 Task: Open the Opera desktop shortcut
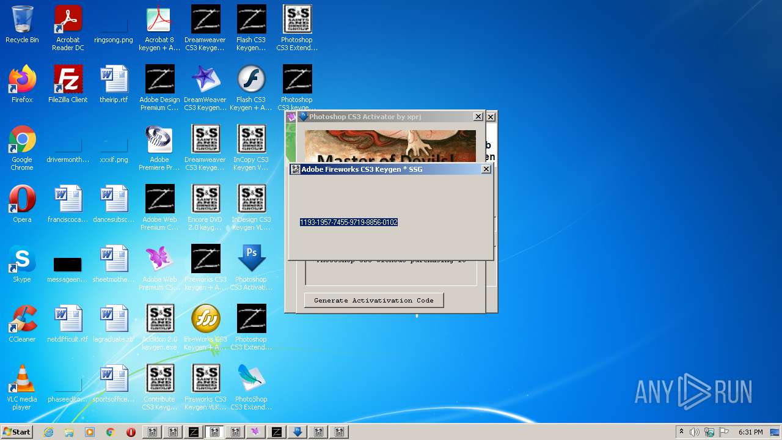tap(22, 205)
